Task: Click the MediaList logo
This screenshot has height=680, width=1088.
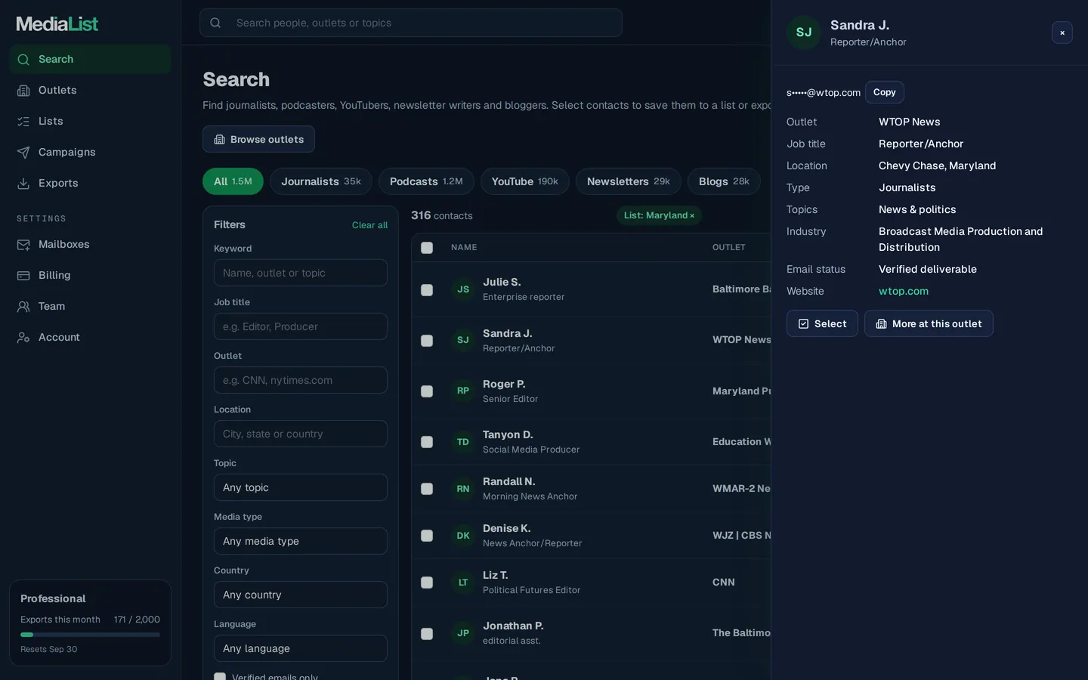Action: pos(57,24)
